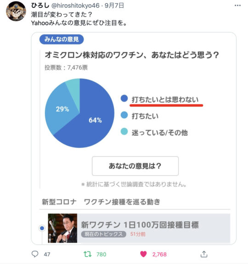Click the share upload icon
Image resolution: width=248 pixels, height=264 pixels.
[204, 254]
